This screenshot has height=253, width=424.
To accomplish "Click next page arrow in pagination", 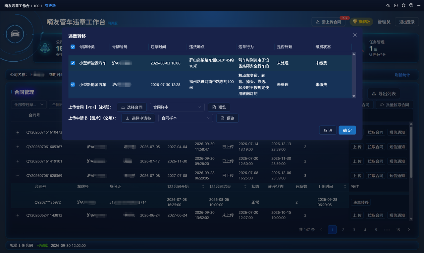I will (409, 229).
